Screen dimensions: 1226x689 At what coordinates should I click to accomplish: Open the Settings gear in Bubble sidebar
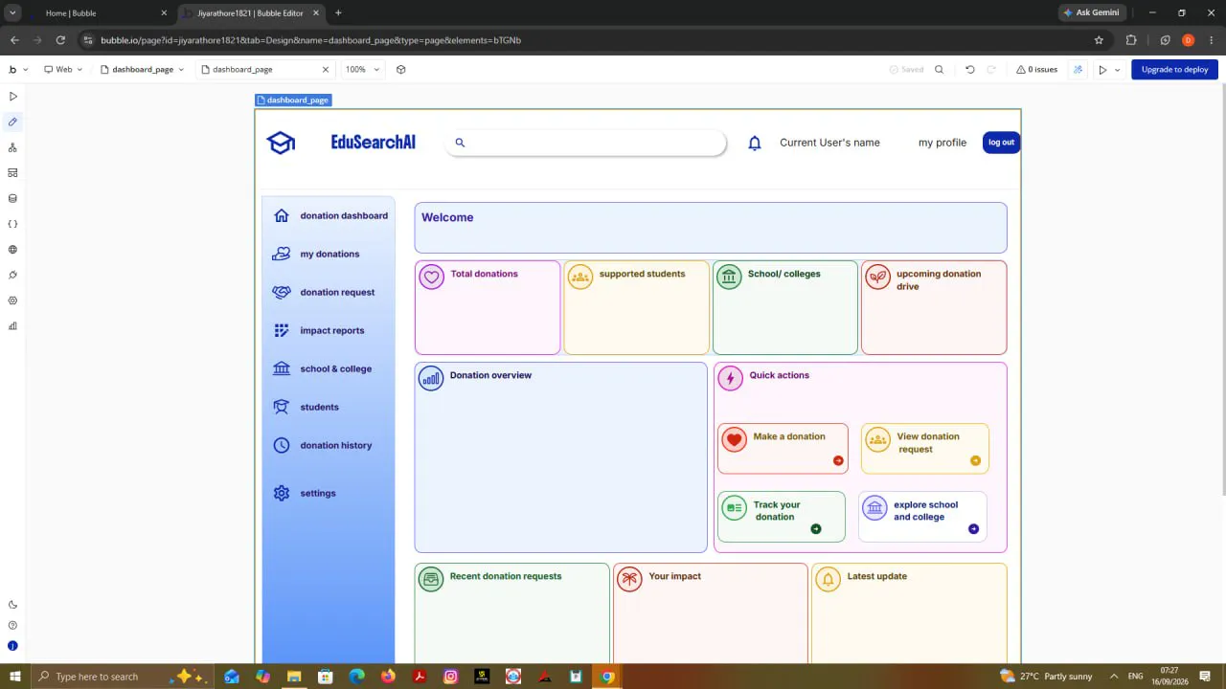point(12,300)
